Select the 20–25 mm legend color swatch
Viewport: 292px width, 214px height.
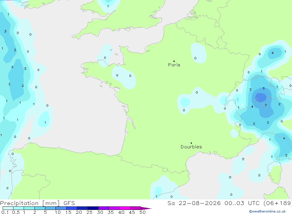coord(82,208)
